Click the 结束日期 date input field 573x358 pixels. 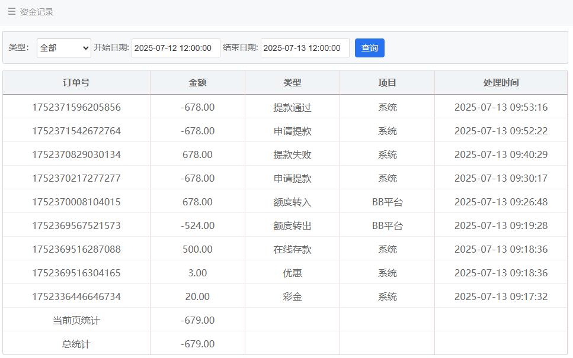pyautogui.click(x=305, y=48)
